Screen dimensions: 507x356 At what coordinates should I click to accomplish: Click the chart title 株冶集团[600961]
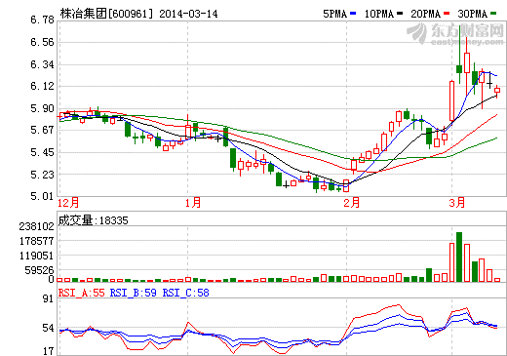tap(106, 14)
